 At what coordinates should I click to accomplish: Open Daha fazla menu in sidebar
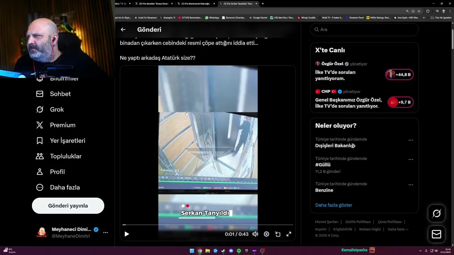[58, 187]
